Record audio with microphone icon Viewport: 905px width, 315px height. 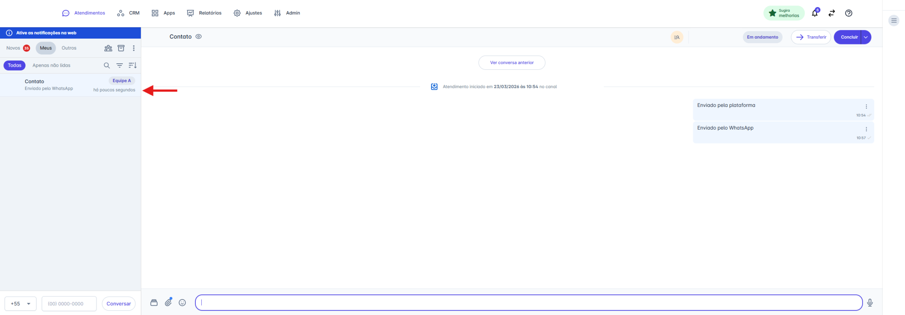click(x=870, y=302)
